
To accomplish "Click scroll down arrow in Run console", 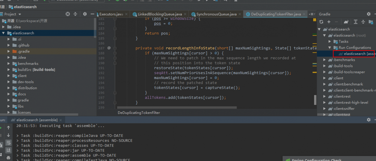I will click(9, 135).
